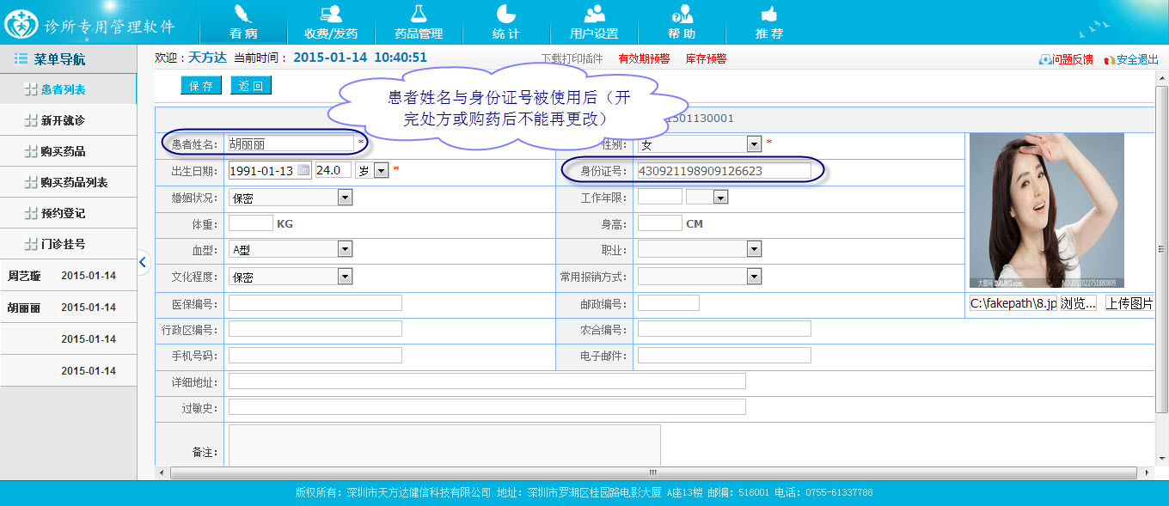The image size is (1169, 506).
Task: Open the 婚姻状况 marital status dropdown
Action: click(x=345, y=198)
